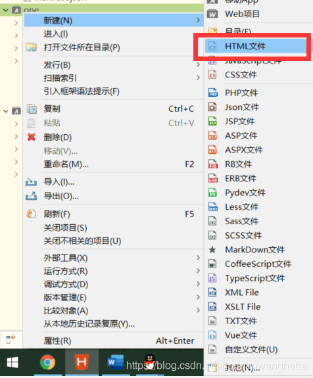
Task: Click the small view icon above Start
Action: tap(11, 339)
